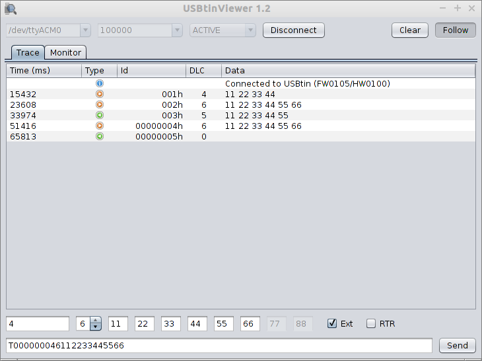Click the Data column header
The width and height of the screenshot is (482, 361).
tap(348, 71)
